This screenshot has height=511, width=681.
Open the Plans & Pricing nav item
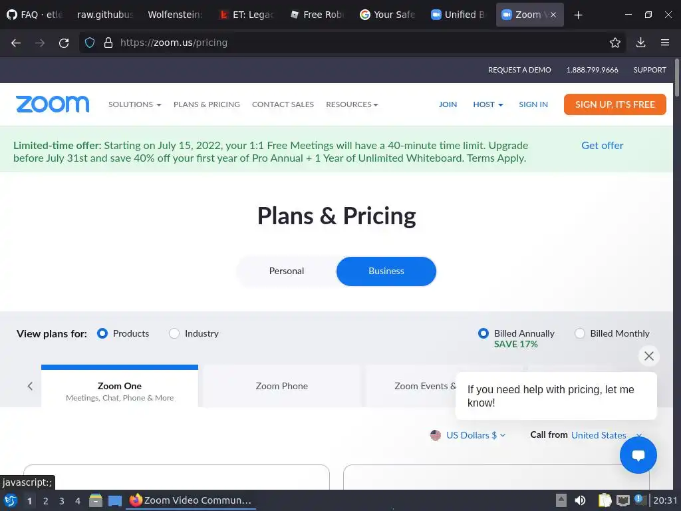click(x=207, y=104)
